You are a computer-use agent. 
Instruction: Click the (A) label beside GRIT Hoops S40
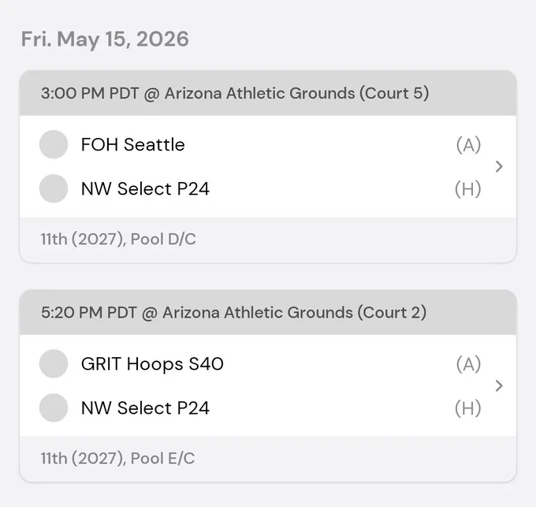[x=469, y=363]
